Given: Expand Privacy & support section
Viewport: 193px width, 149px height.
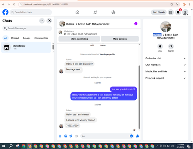Looking at the screenshot, I should (166, 78).
